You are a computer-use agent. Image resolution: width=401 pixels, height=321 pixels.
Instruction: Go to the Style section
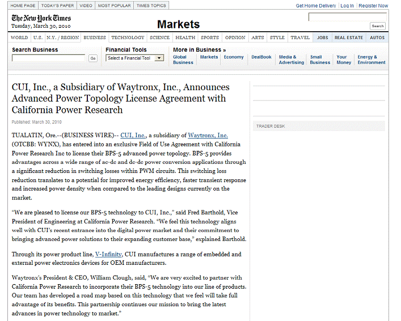[277, 37]
